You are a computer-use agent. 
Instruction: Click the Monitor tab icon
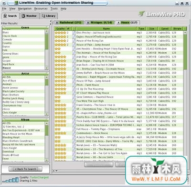tap(23, 16)
